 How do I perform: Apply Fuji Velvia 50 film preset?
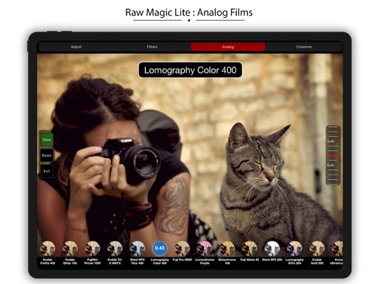tap(250, 248)
